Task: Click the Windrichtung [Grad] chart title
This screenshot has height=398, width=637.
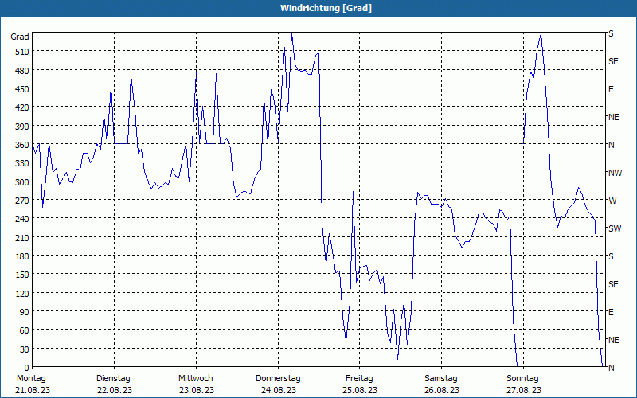Action: pyautogui.click(x=318, y=8)
